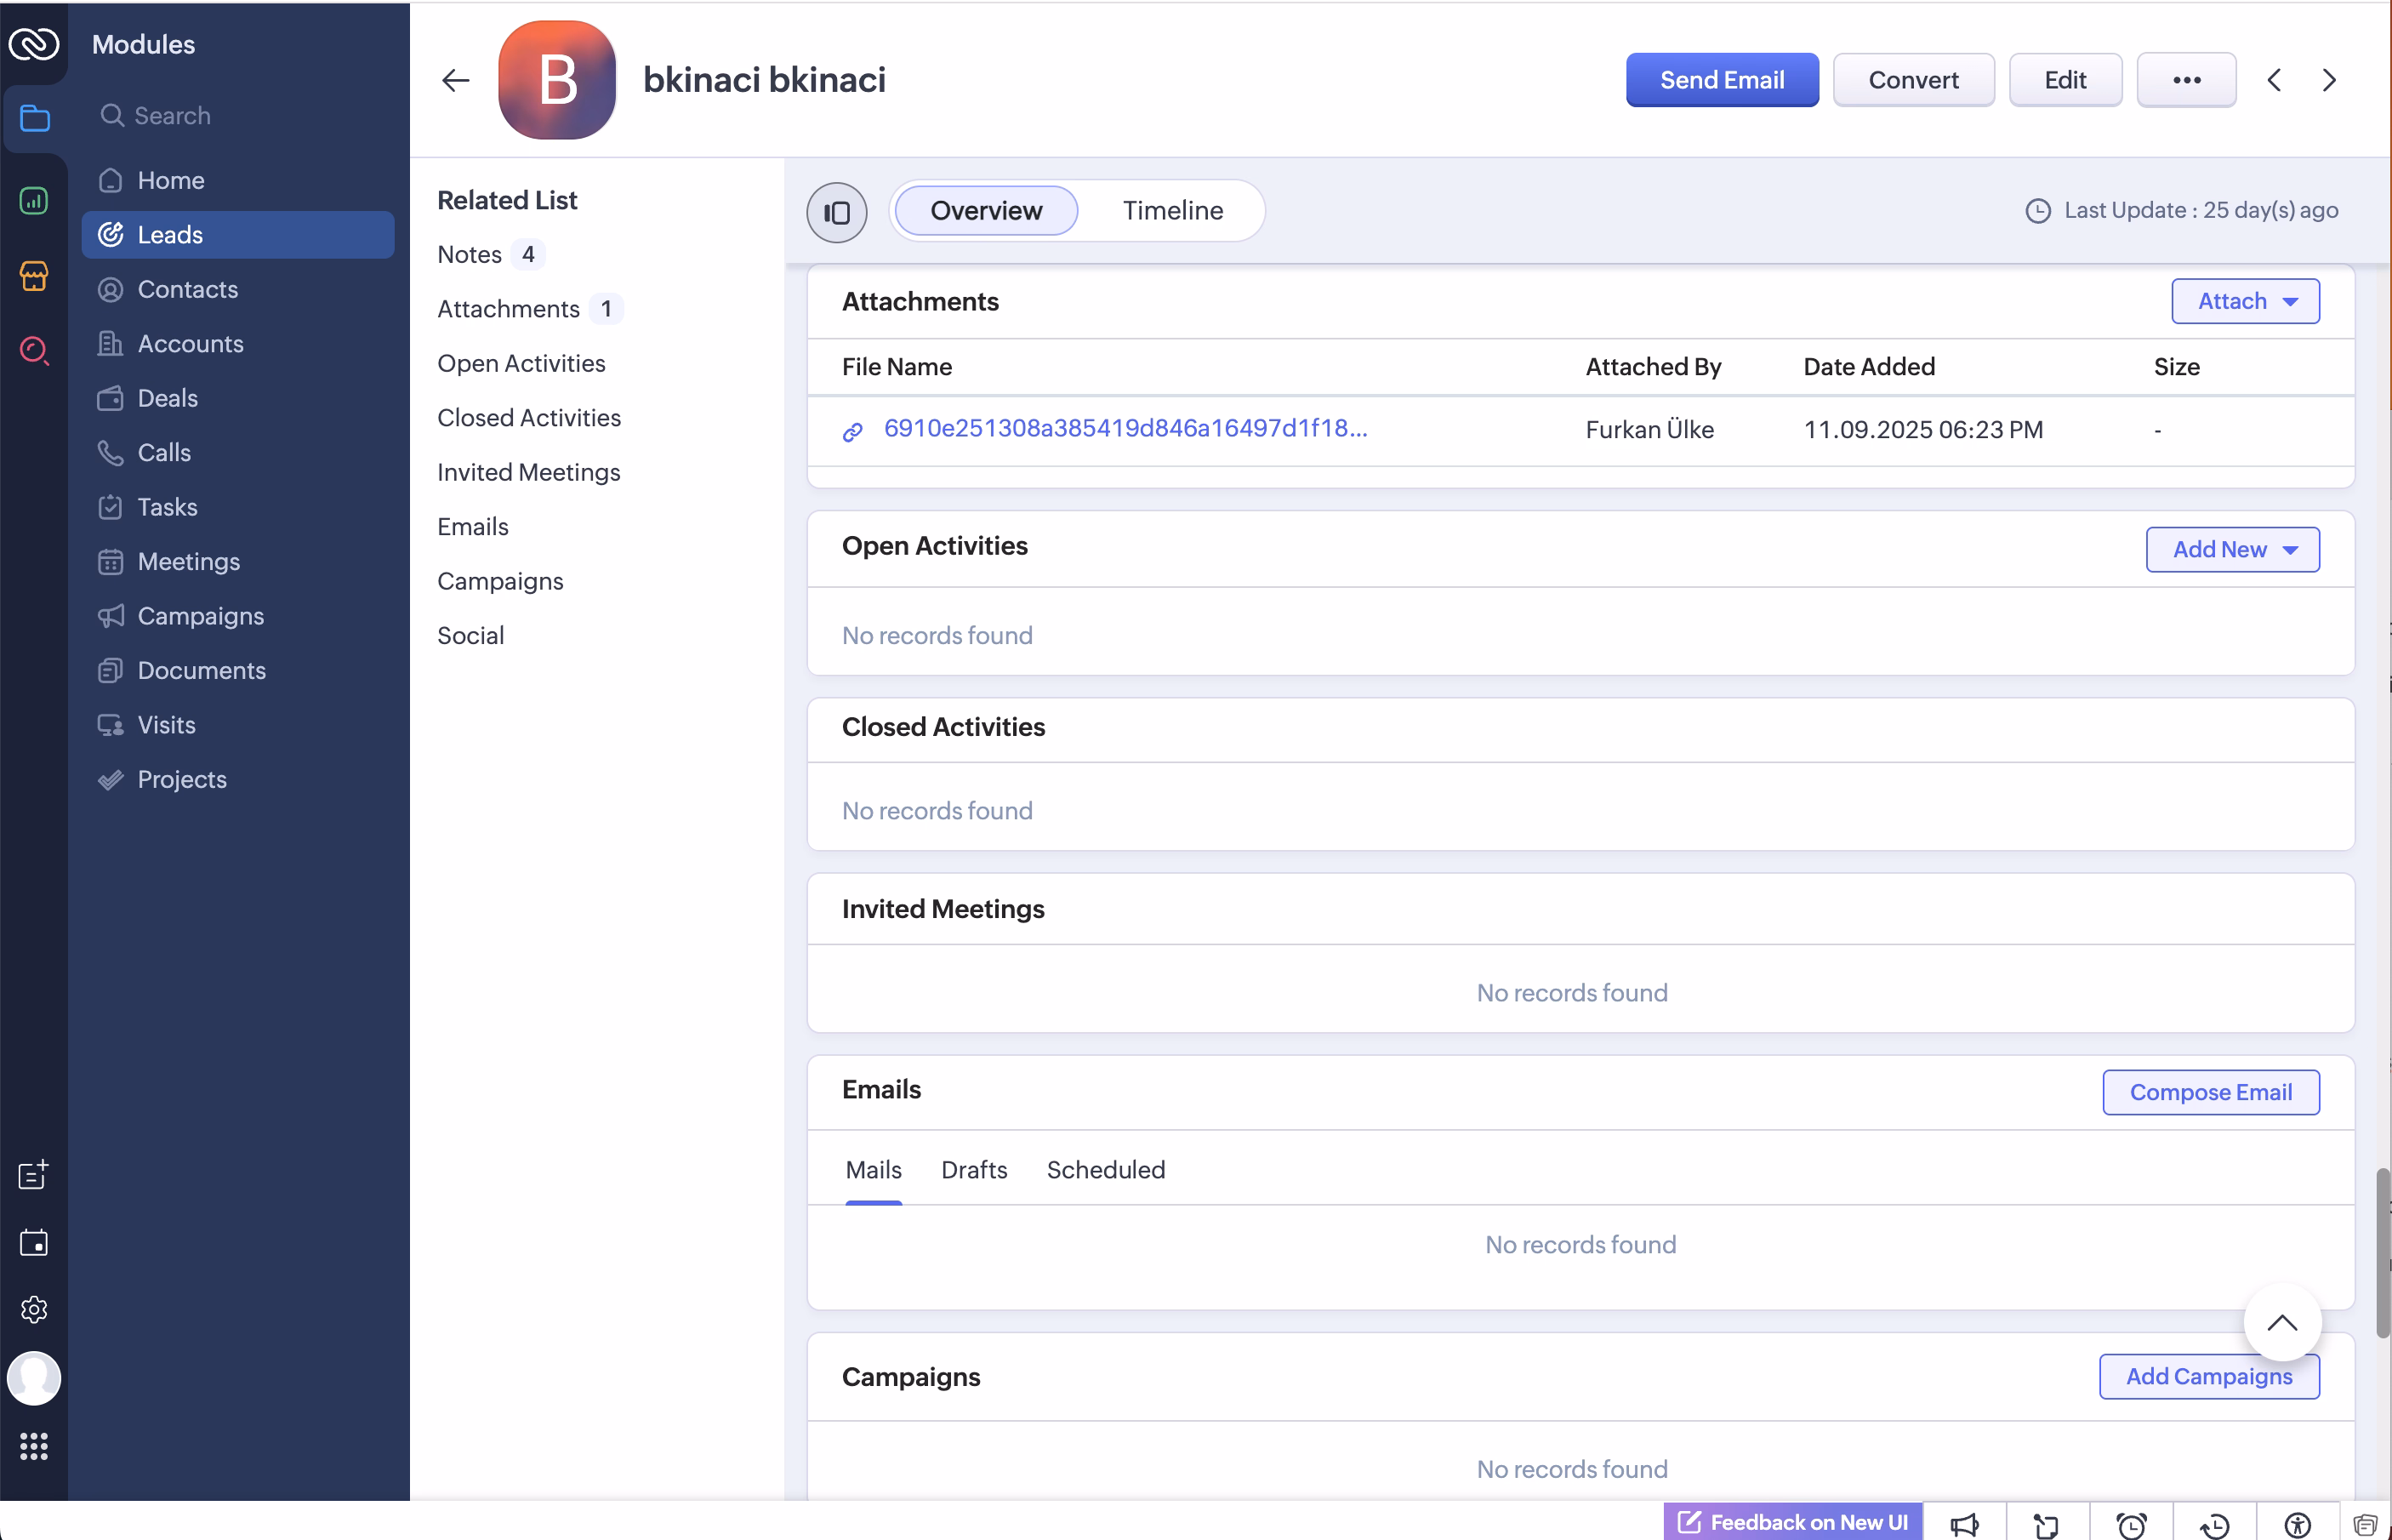Viewport: 2392px width, 1540px height.
Task: Jump to Social in Related List
Action: click(x=470, y=636)
